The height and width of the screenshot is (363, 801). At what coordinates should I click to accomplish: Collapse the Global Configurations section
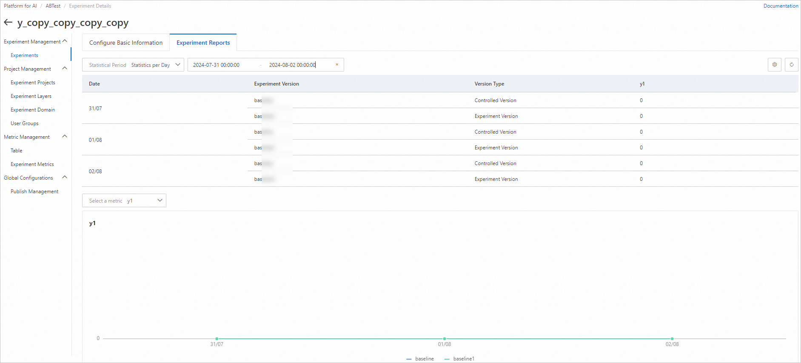tap(65, 177)
